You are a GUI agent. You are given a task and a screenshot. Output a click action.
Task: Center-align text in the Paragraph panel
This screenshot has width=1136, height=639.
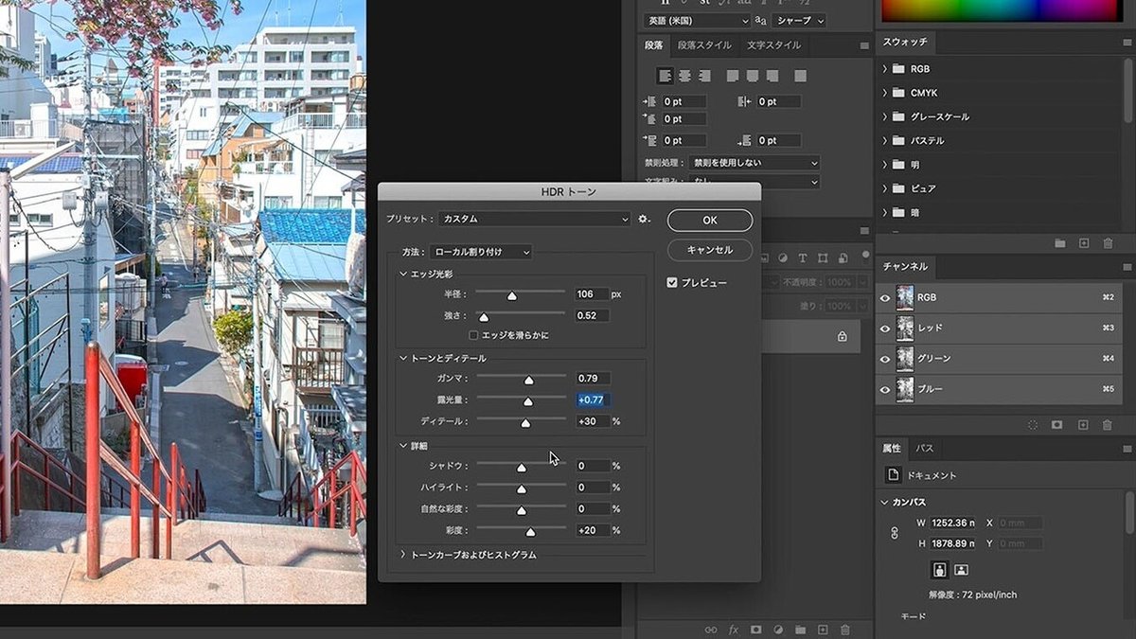(683, 76)
